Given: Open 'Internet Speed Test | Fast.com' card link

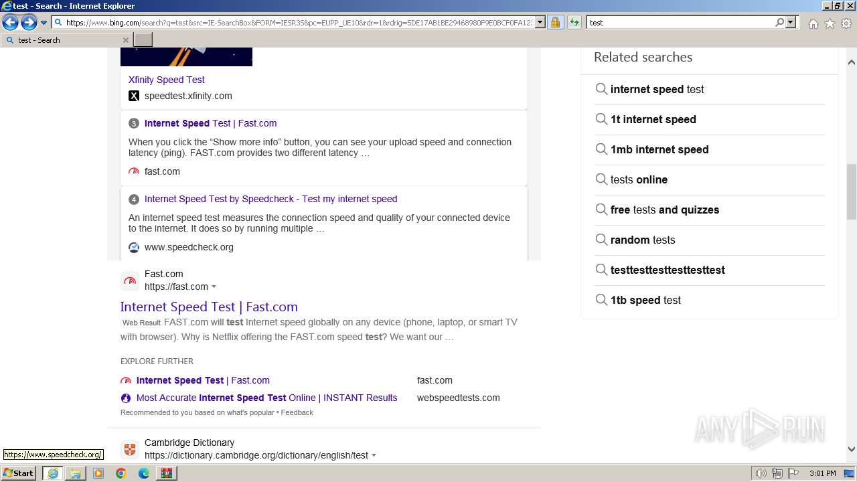Looking at the screenshot, I should [x=210, y=123].
